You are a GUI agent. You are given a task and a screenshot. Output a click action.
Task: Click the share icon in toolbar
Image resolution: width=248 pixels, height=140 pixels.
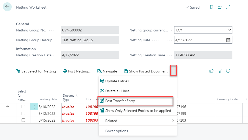(211, 71)
